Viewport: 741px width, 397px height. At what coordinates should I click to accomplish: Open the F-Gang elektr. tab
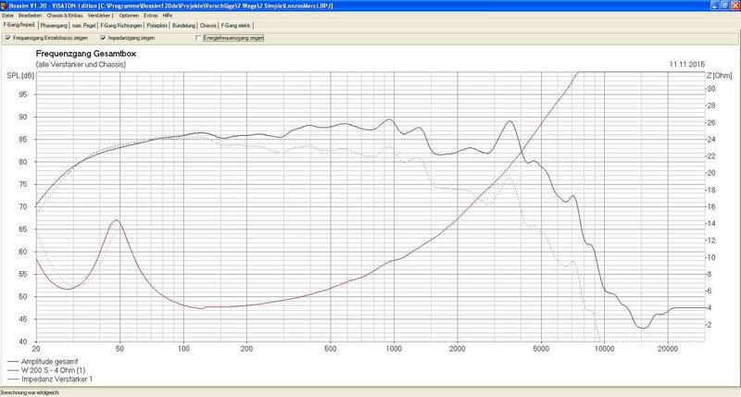click(236, 26)
